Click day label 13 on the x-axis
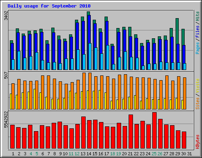The image size is (202, 158). (83, 154)
